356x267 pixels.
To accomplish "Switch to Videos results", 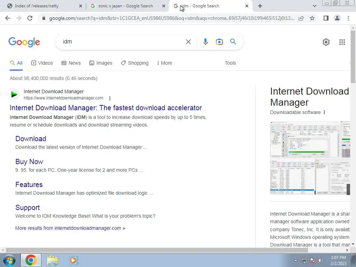I will click(42, 63).
